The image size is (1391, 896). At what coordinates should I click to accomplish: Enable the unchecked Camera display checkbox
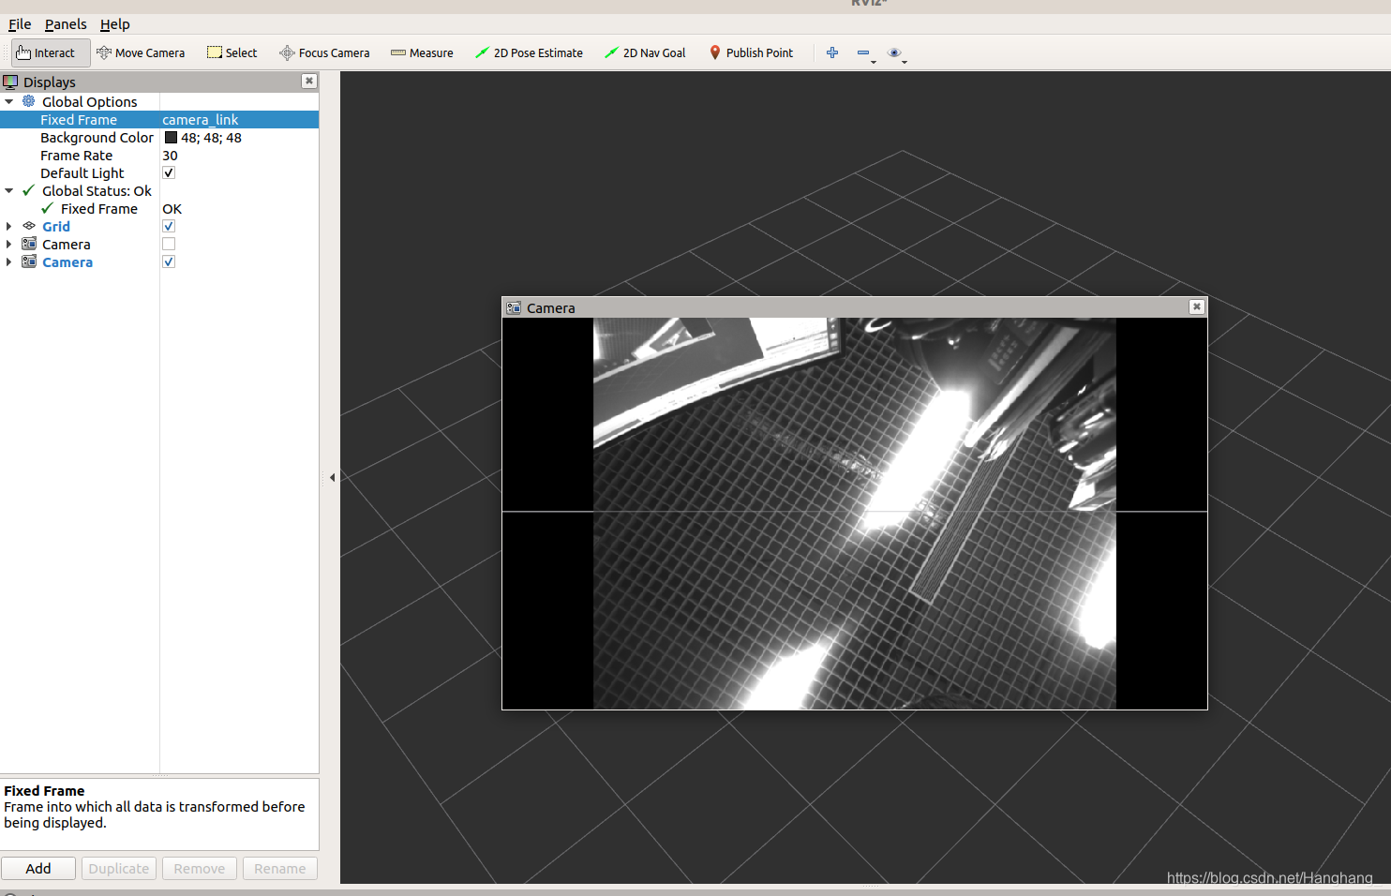click(x=169, y=244)
